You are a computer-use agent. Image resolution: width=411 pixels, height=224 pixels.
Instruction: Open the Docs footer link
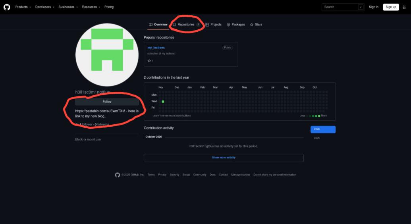point(212,175)
